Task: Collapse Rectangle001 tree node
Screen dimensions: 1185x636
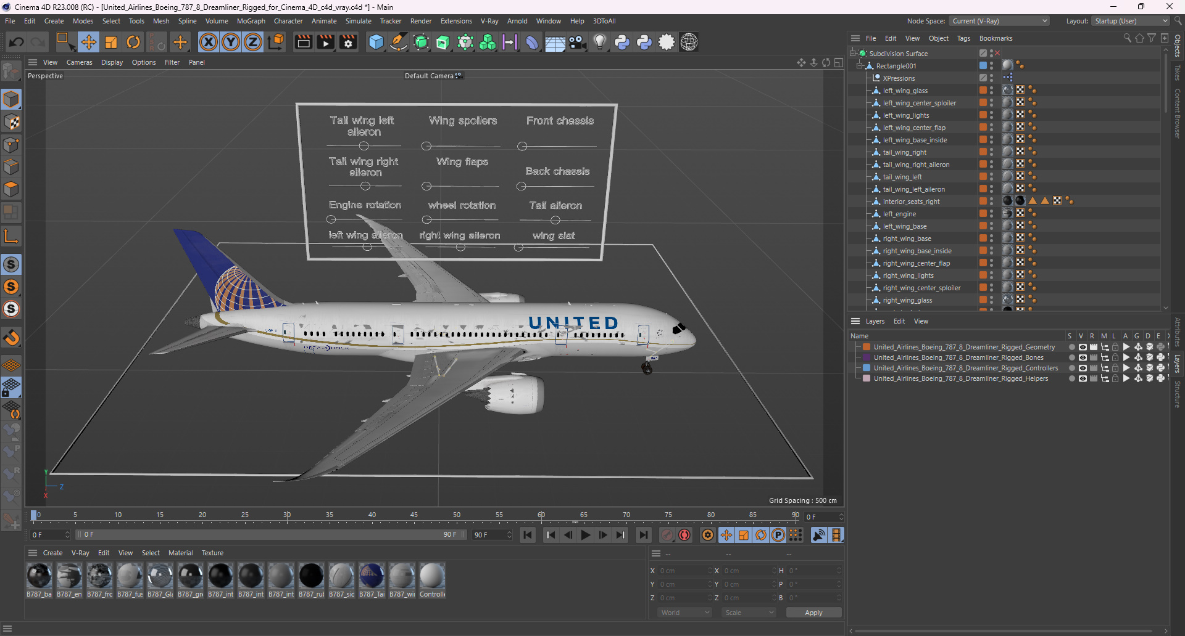Action: click(x=860, y=66)
